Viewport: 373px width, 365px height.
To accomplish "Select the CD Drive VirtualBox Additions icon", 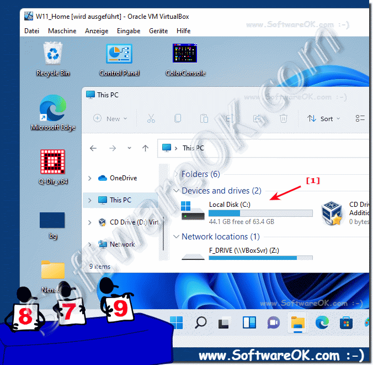I will tap(332, 213).
